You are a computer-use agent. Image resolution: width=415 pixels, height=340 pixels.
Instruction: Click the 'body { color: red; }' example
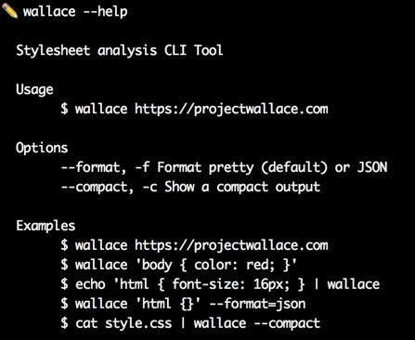216,265
